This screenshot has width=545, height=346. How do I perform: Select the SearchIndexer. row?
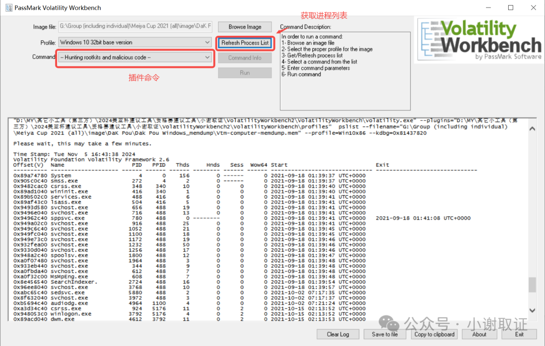tap(189, 282)
